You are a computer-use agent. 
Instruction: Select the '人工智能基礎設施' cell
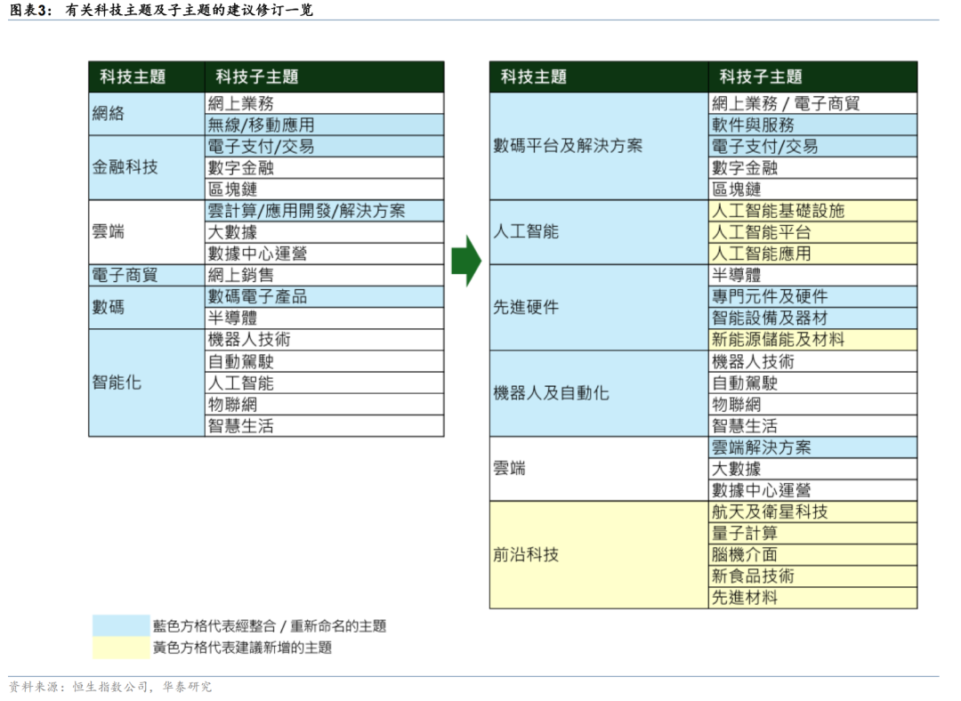coord(812,211)
